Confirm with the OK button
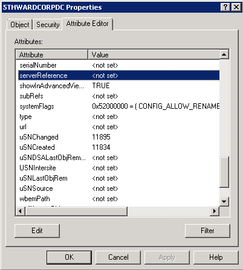The height and width of the screenshot is (270, 243). 69,257
